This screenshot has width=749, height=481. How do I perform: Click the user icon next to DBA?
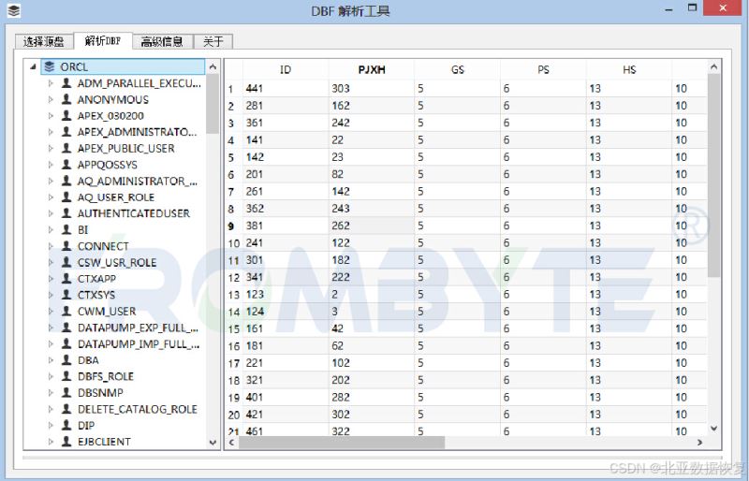66,360
